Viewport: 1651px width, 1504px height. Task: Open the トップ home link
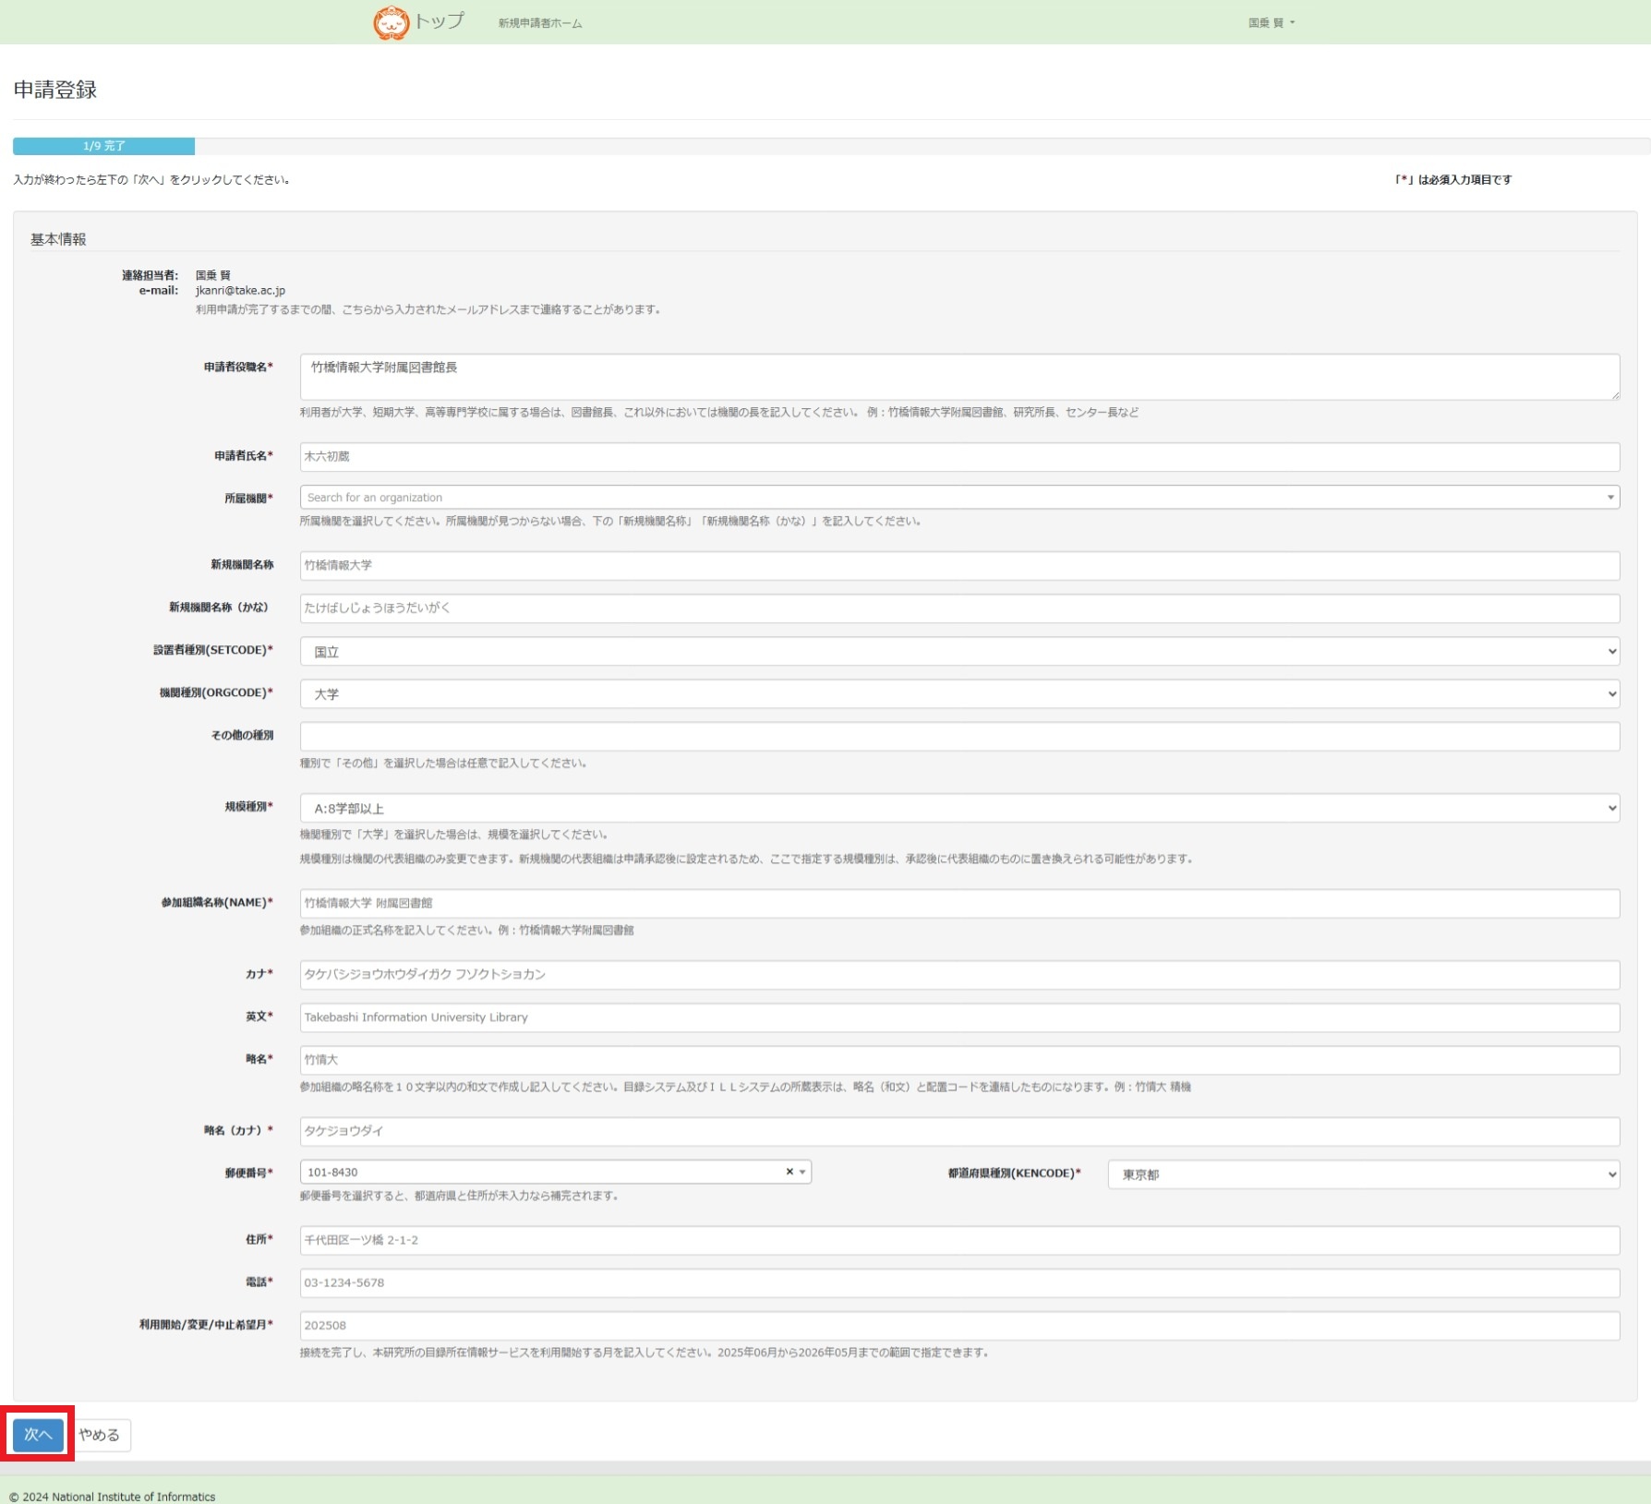439,21
